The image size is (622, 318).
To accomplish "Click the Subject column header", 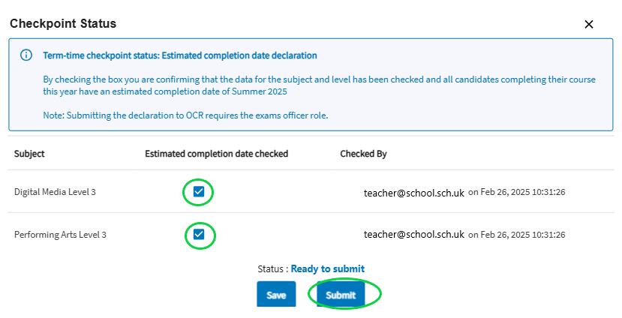I will click(29, 154).
